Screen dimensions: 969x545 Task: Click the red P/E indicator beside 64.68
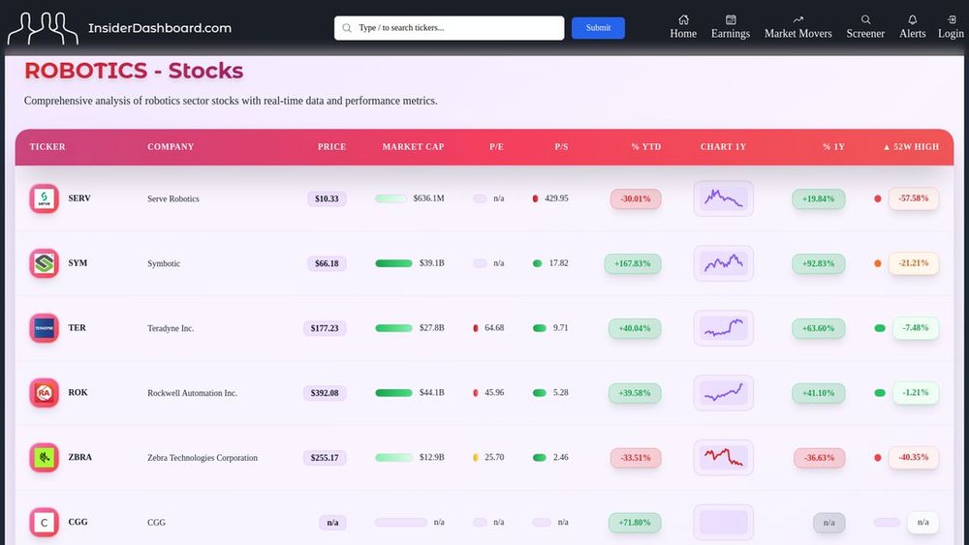click(475, 328)
